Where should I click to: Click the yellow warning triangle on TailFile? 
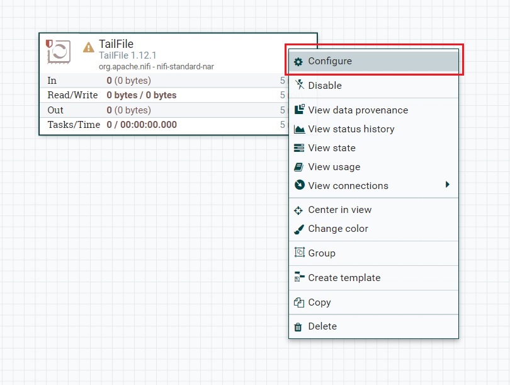click(89, 47)
